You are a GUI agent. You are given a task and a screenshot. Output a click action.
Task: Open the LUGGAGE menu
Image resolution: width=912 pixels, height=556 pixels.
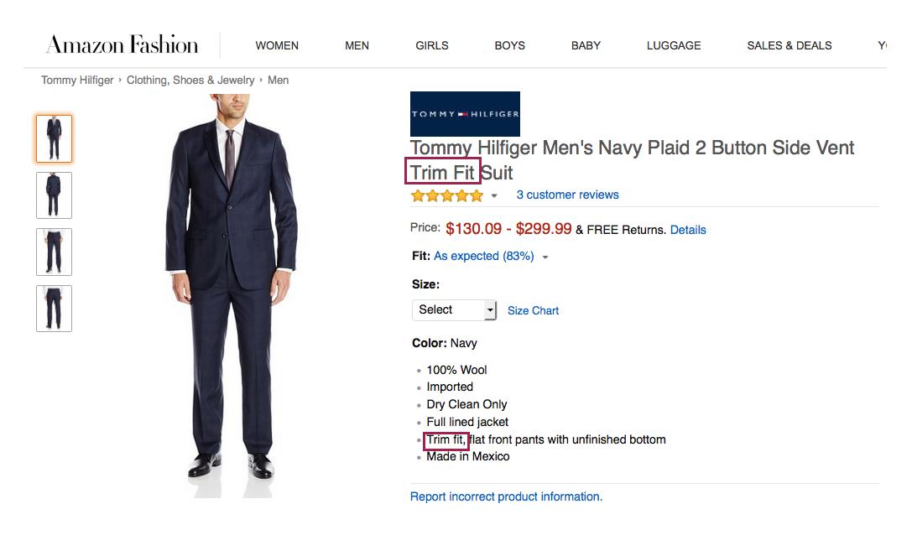tap(674, 45)
